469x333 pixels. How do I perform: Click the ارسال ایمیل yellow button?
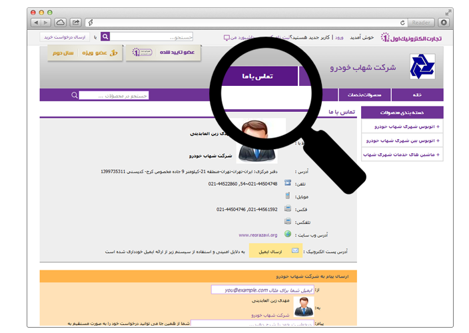(x=276, y=251)
